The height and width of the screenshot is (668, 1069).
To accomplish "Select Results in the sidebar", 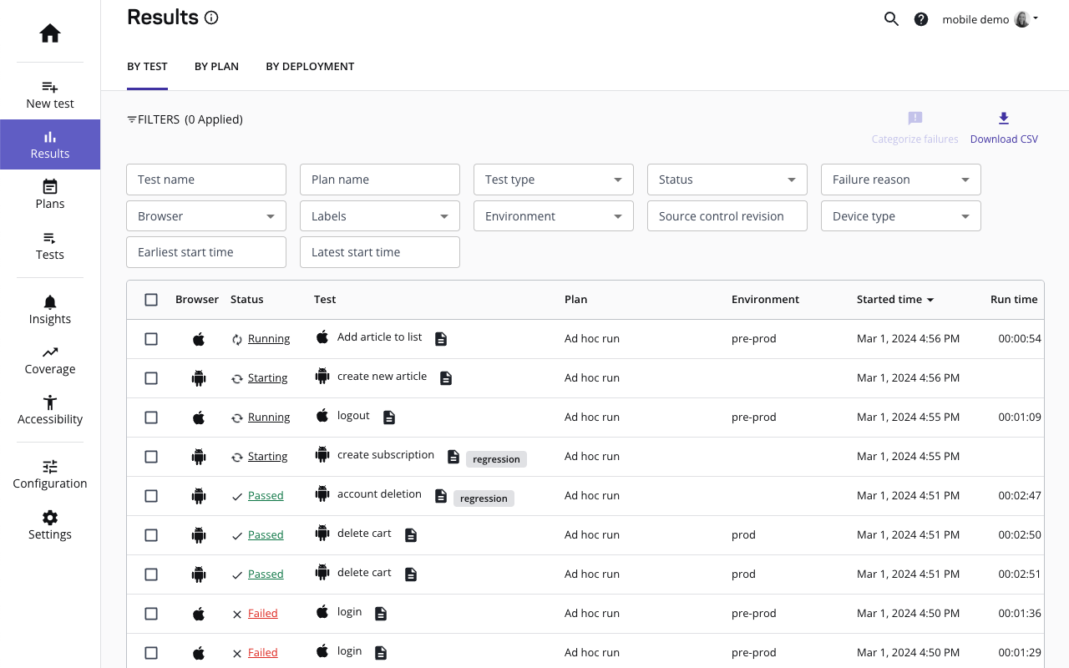I will pyautogui.click(x=50, y=144).
